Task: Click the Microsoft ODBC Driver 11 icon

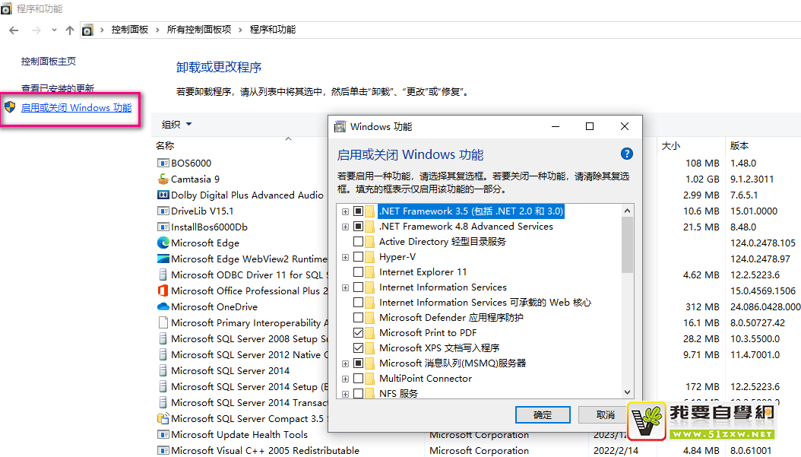Action: pos(163,275)
